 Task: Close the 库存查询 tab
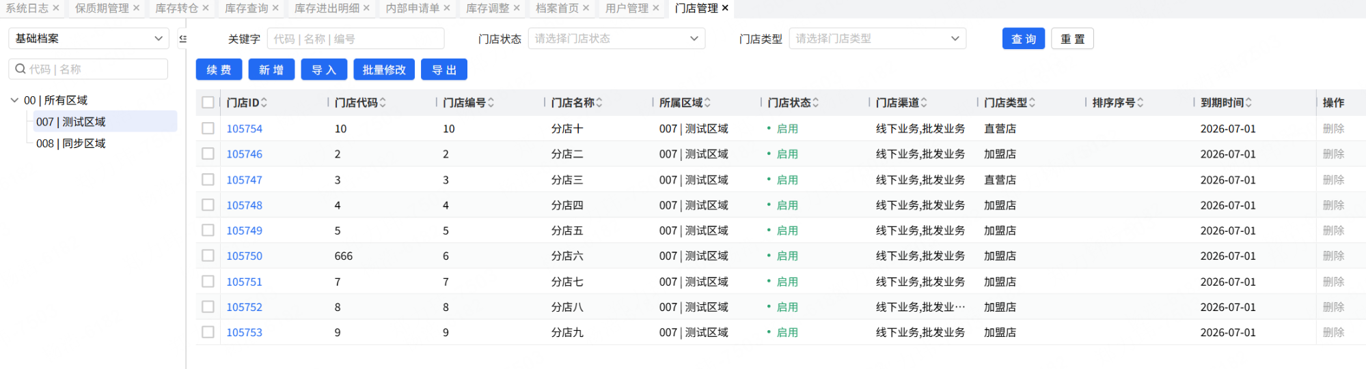(x=275, y=8)
